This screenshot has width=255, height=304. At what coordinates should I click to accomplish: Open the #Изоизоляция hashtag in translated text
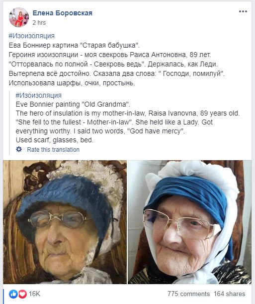pos(38,95)
